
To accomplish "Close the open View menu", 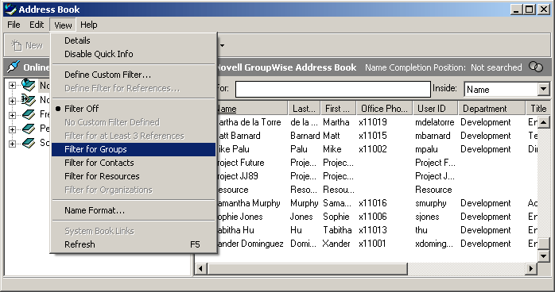I will pyautogui.click(x=63, y=25).
